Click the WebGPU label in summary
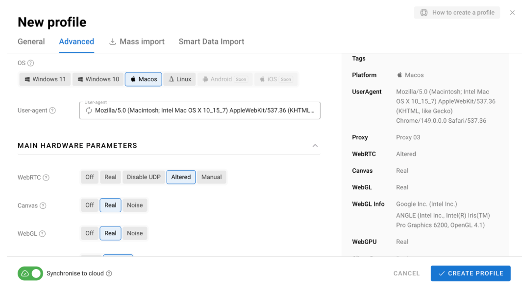The height and width of the screenshot is (292, 522). [364, 242]
